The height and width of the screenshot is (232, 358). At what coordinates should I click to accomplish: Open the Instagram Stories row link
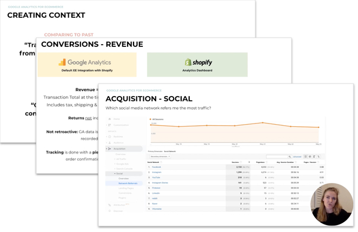(x=160, y=183)
